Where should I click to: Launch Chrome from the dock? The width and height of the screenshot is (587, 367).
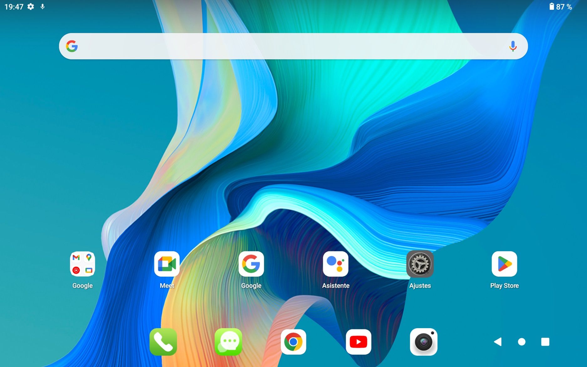pyautogui.click(x=293, y=342)
